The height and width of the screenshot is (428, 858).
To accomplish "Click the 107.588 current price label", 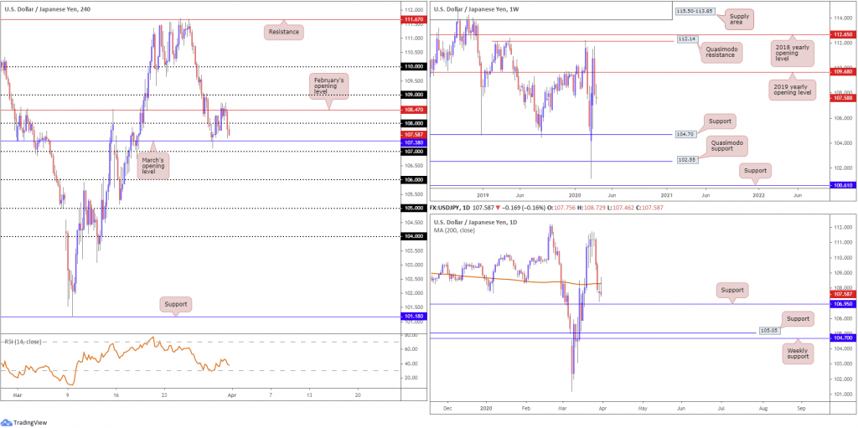I will (844, 99).
